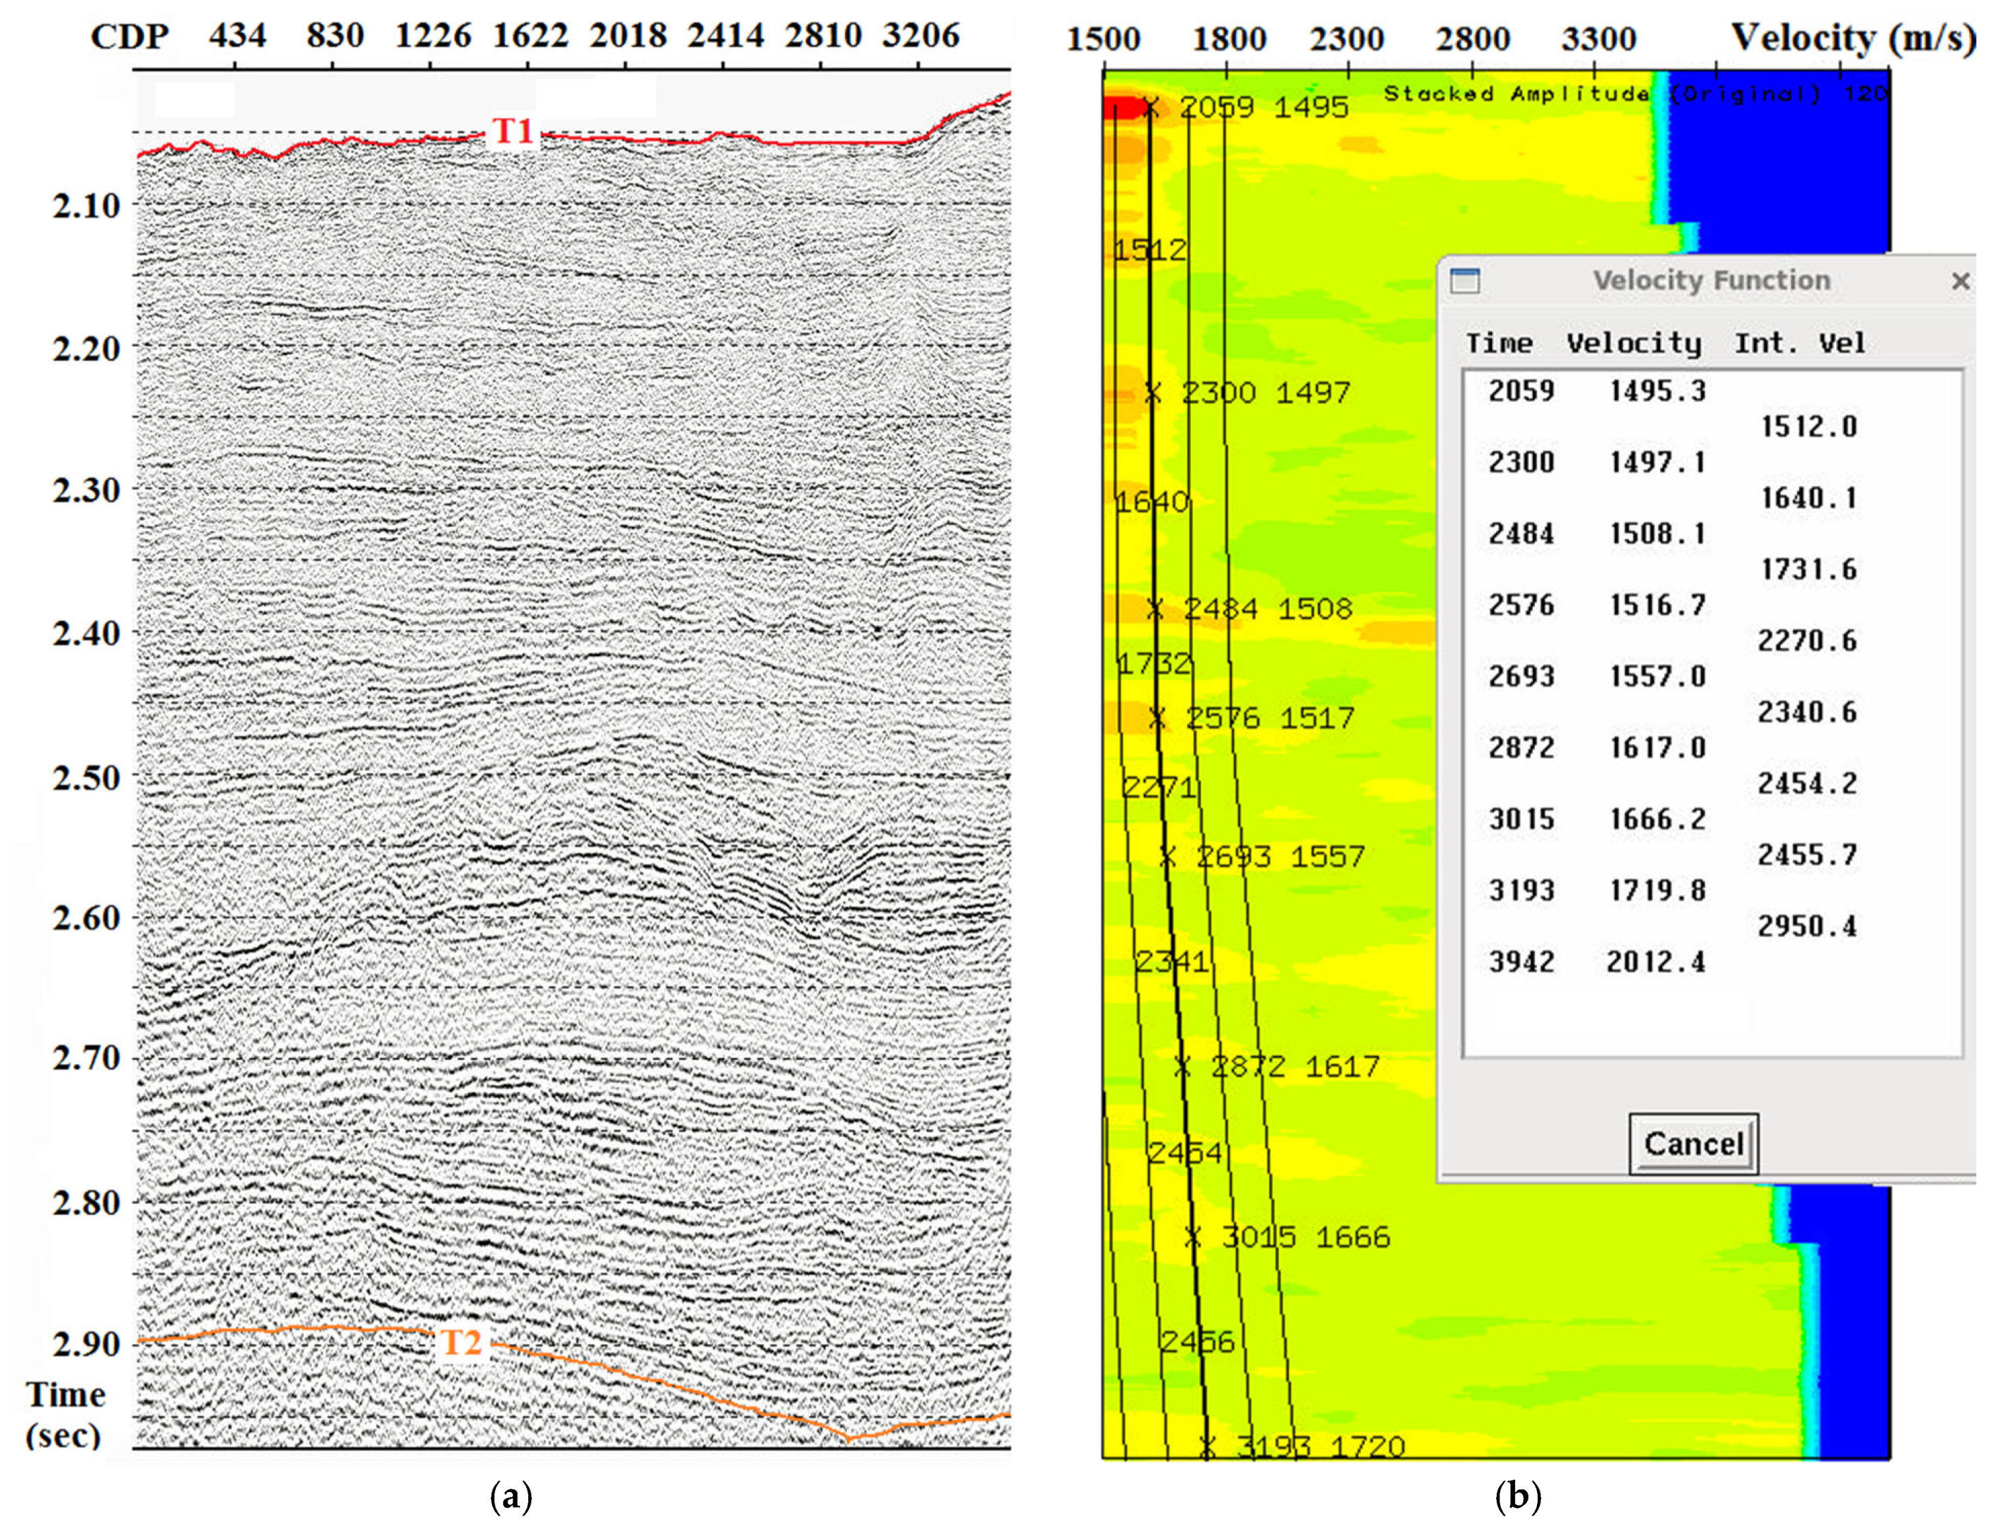Image resolution: width=2008 pixels, height=1535 pixels.
Task: Click the Time column header
Action: pos(1499,343)
